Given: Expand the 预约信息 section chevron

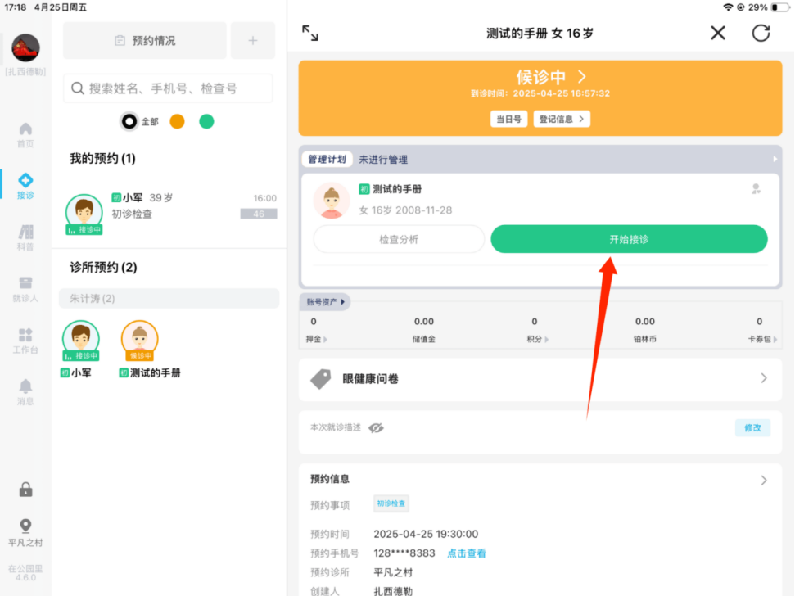Looking at the screenshot, I should tap(763, 480).
